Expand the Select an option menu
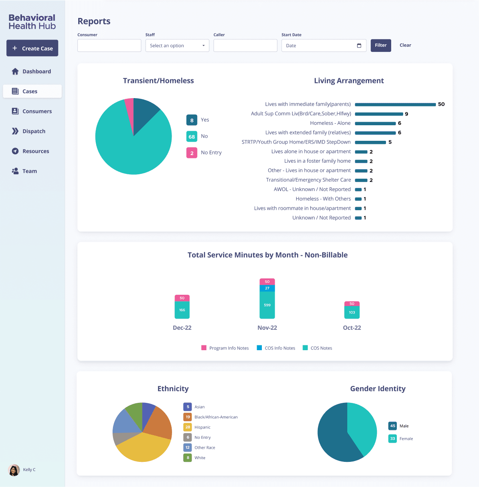 pyautogui.click(x=177, y=45)
